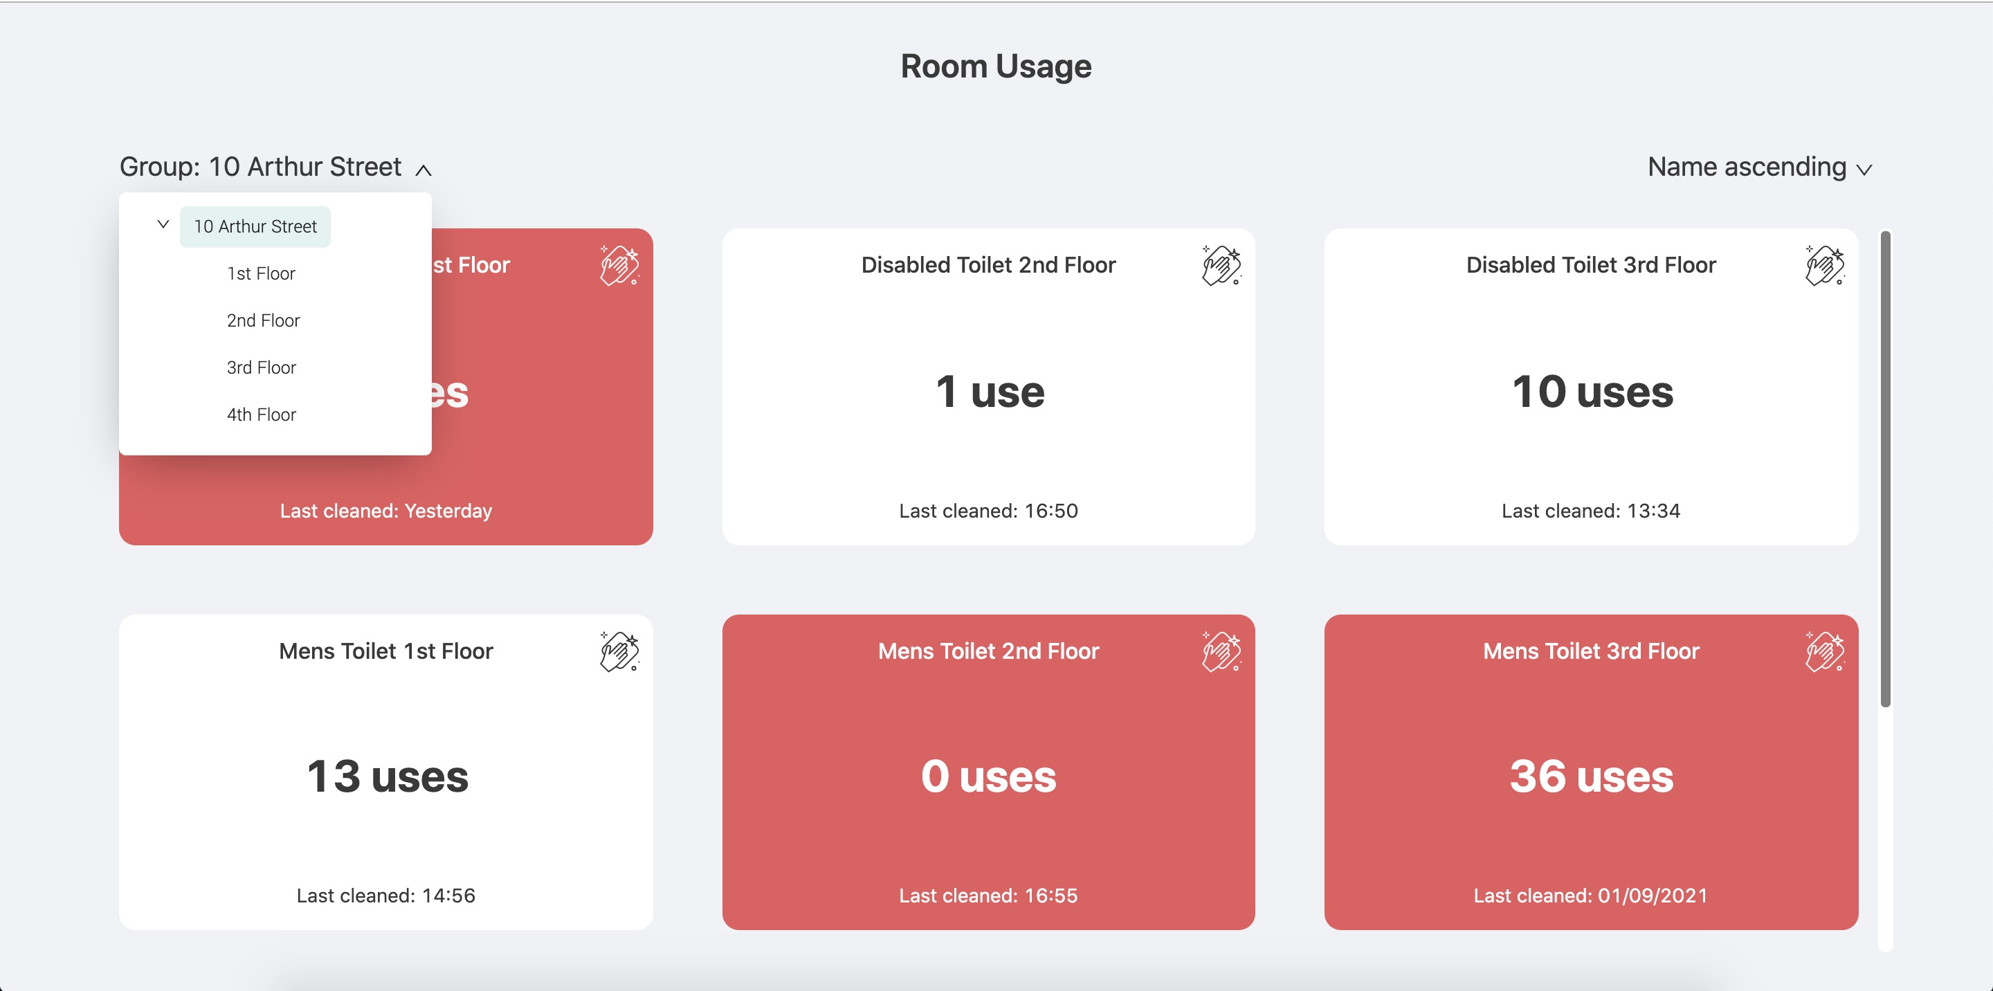Click cleaning icon on Disabled Toilet 2nd Floor

(x=1221, y=265)
